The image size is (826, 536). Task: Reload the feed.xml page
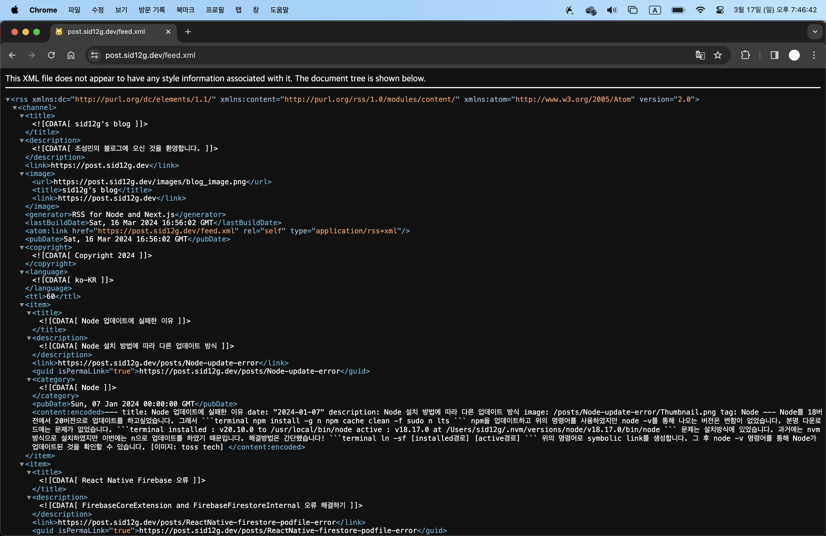51,55
